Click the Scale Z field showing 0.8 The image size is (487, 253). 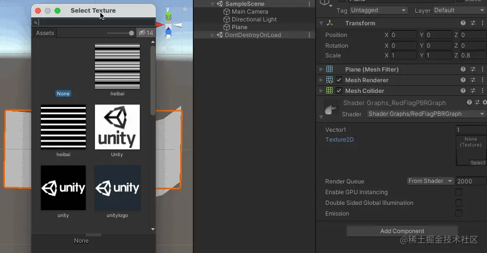[473, 55]
